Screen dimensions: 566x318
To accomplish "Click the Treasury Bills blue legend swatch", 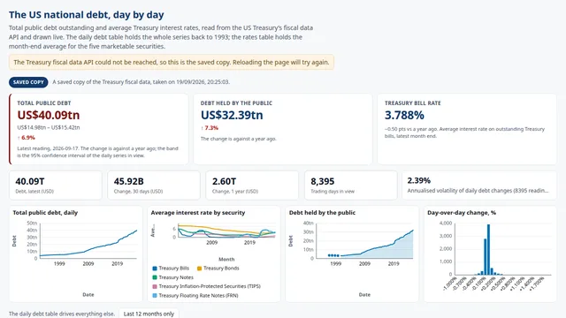I will click(155, 269).
